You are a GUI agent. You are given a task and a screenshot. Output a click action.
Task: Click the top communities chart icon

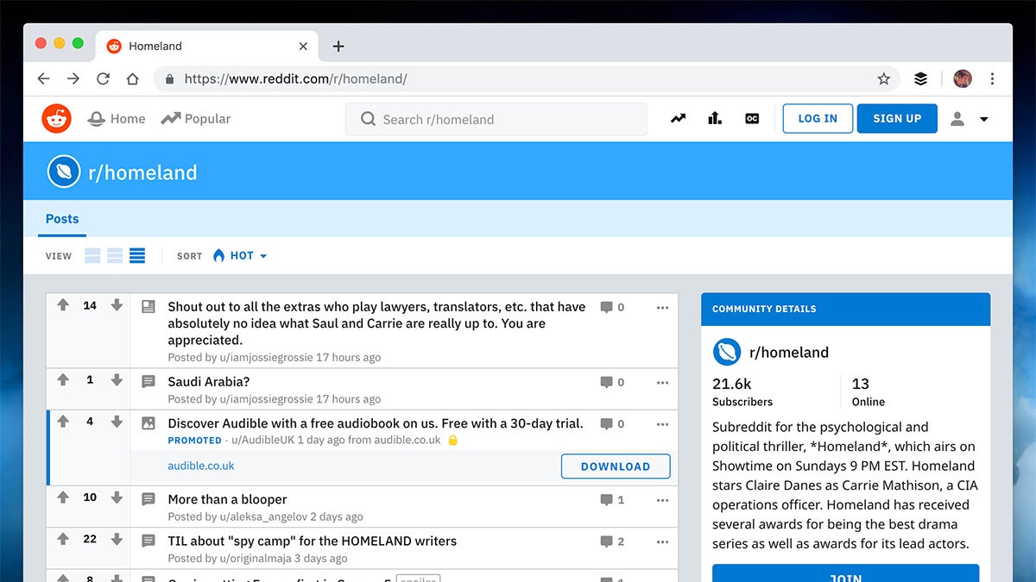[x=714, y=118]
